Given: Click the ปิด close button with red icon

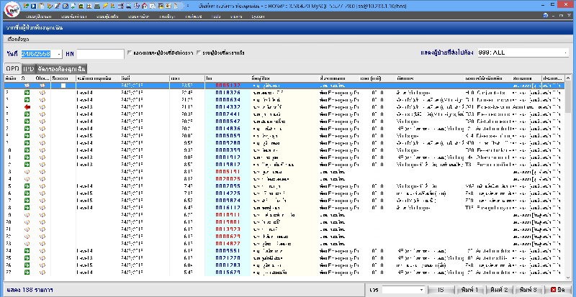Looking at the screenshot, I should 557,290.
